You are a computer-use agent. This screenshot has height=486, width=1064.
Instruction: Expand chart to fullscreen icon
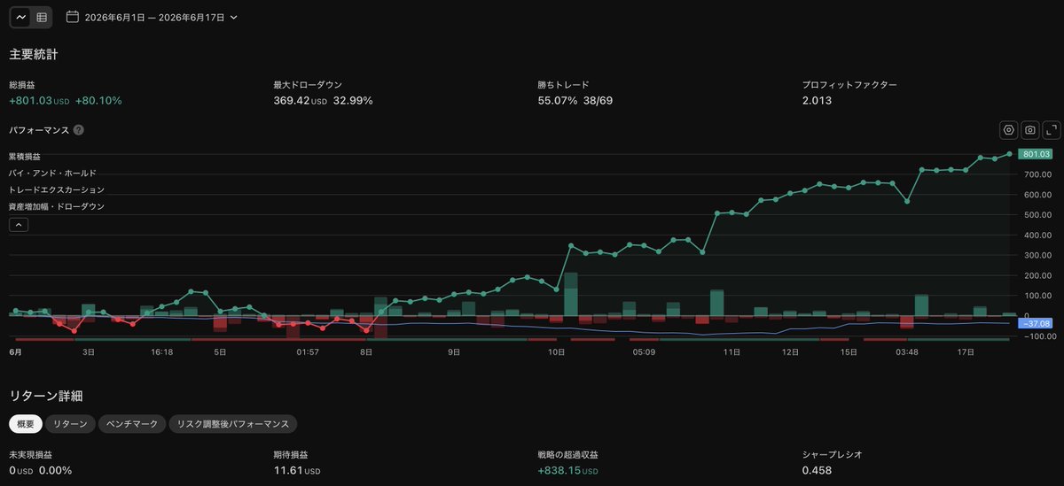point(1052,130)
